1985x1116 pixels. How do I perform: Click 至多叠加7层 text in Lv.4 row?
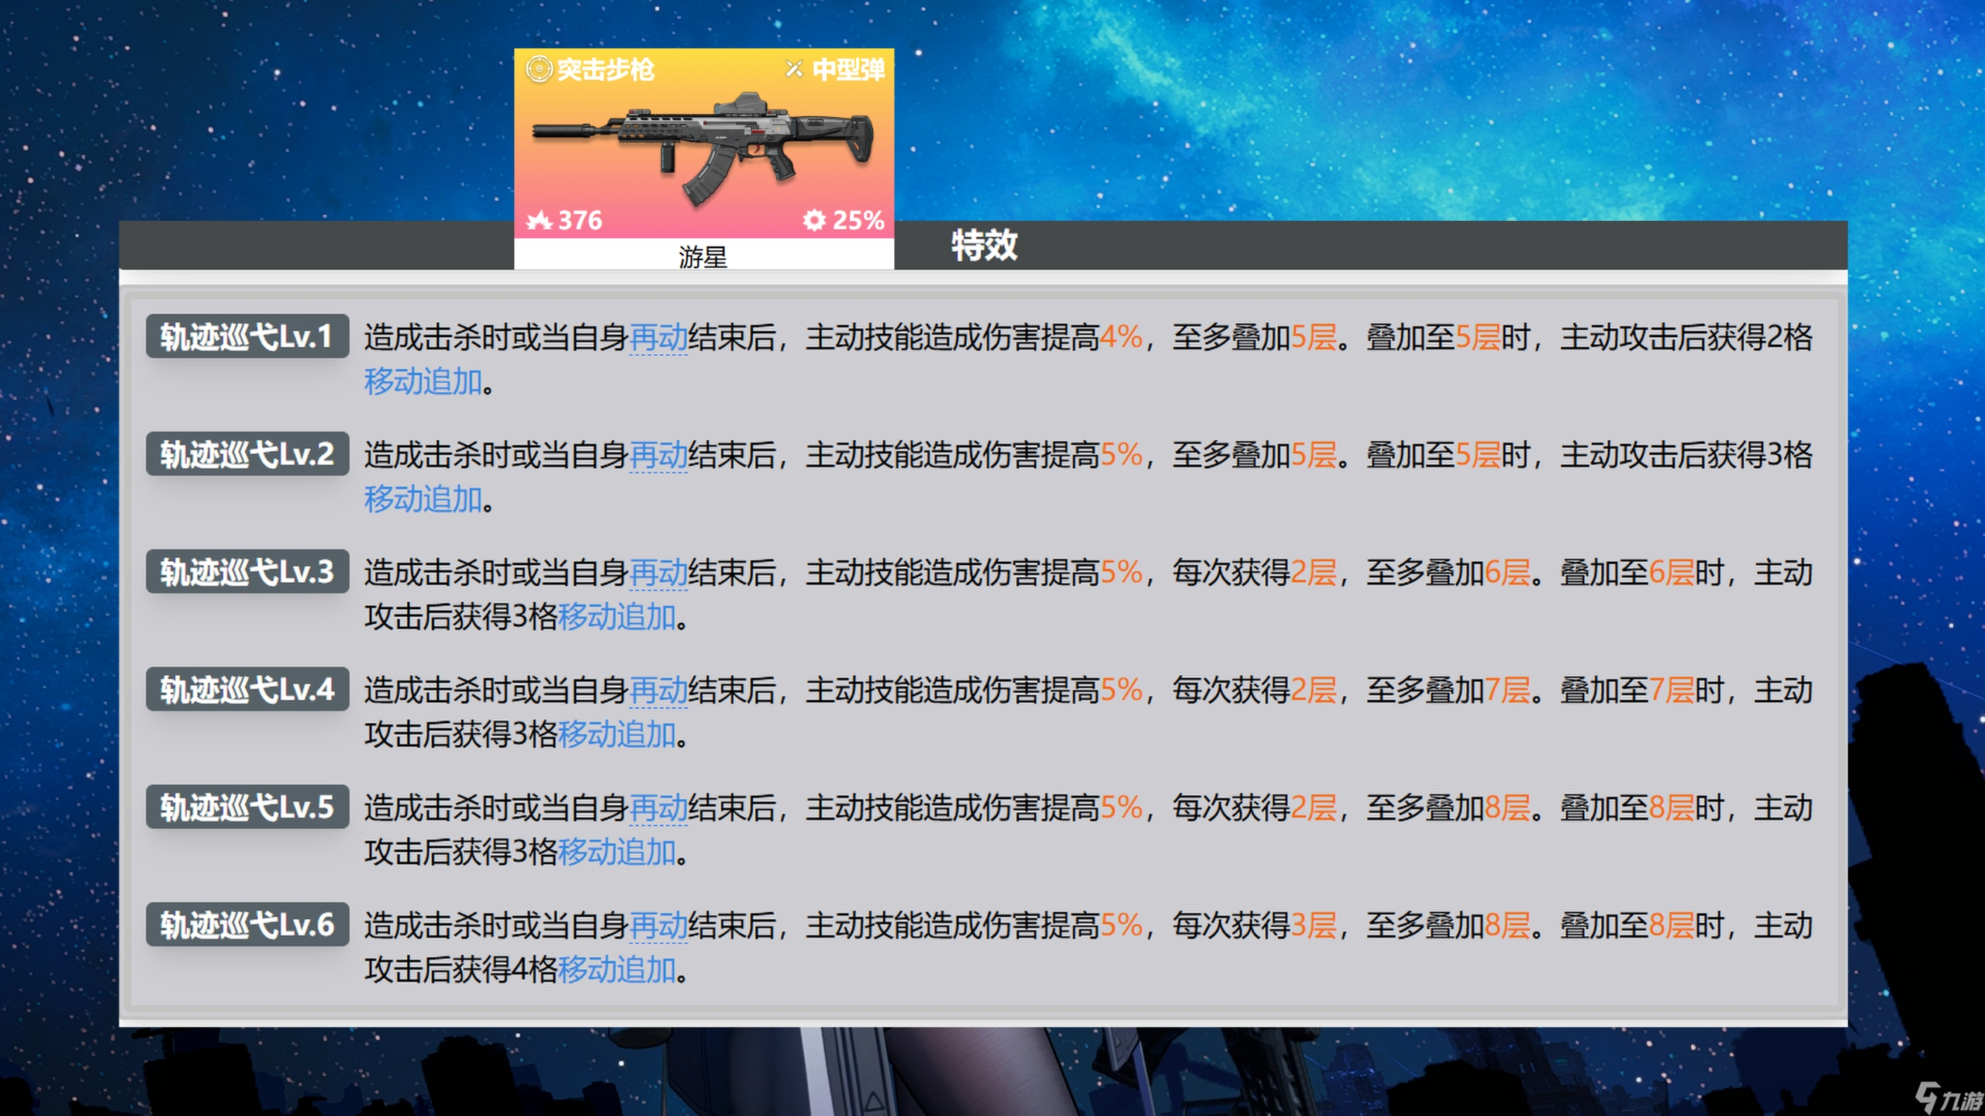pyautogui.click(x=1448, y=691)
